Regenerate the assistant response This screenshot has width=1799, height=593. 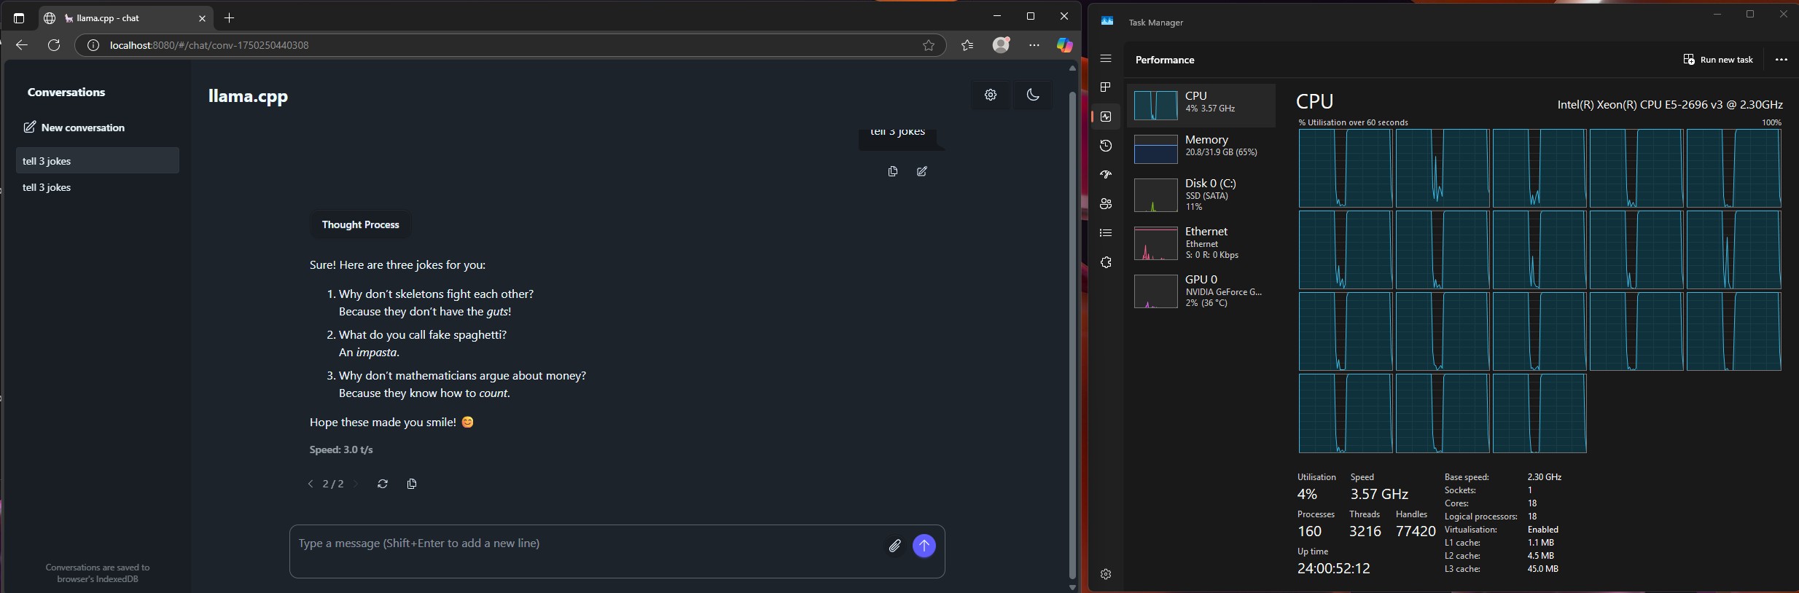click(383, 484)
